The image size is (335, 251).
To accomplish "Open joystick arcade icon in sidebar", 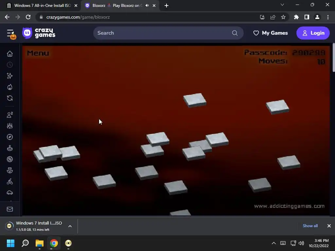I will [10, 148].
